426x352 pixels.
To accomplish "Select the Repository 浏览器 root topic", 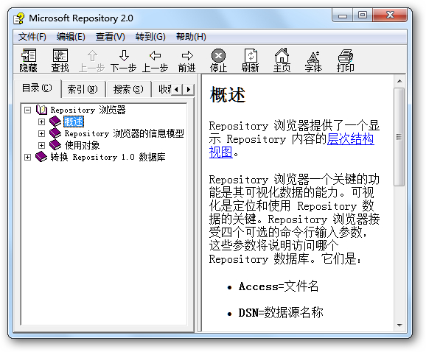I will click(x=88, y=110).
